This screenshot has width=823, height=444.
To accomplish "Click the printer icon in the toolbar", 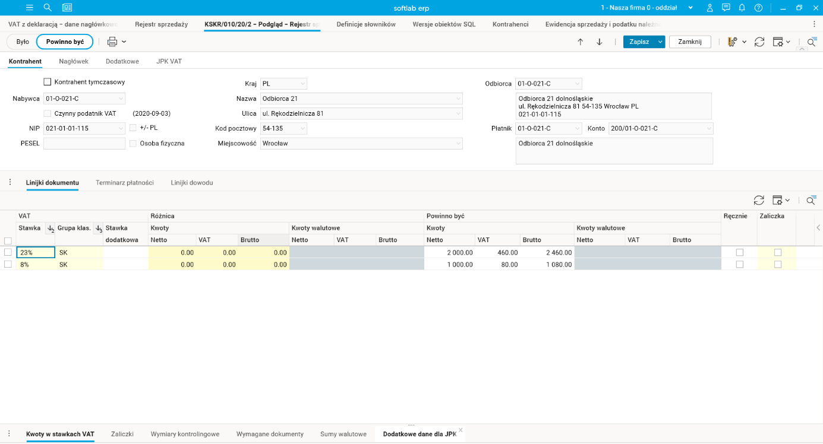I will click(112, 42).
